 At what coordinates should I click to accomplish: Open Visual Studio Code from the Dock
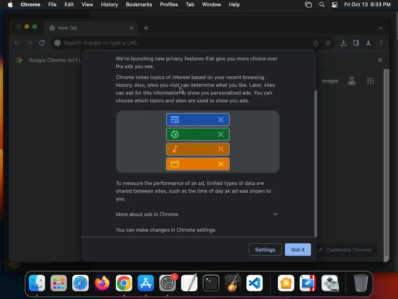[255, 283]
